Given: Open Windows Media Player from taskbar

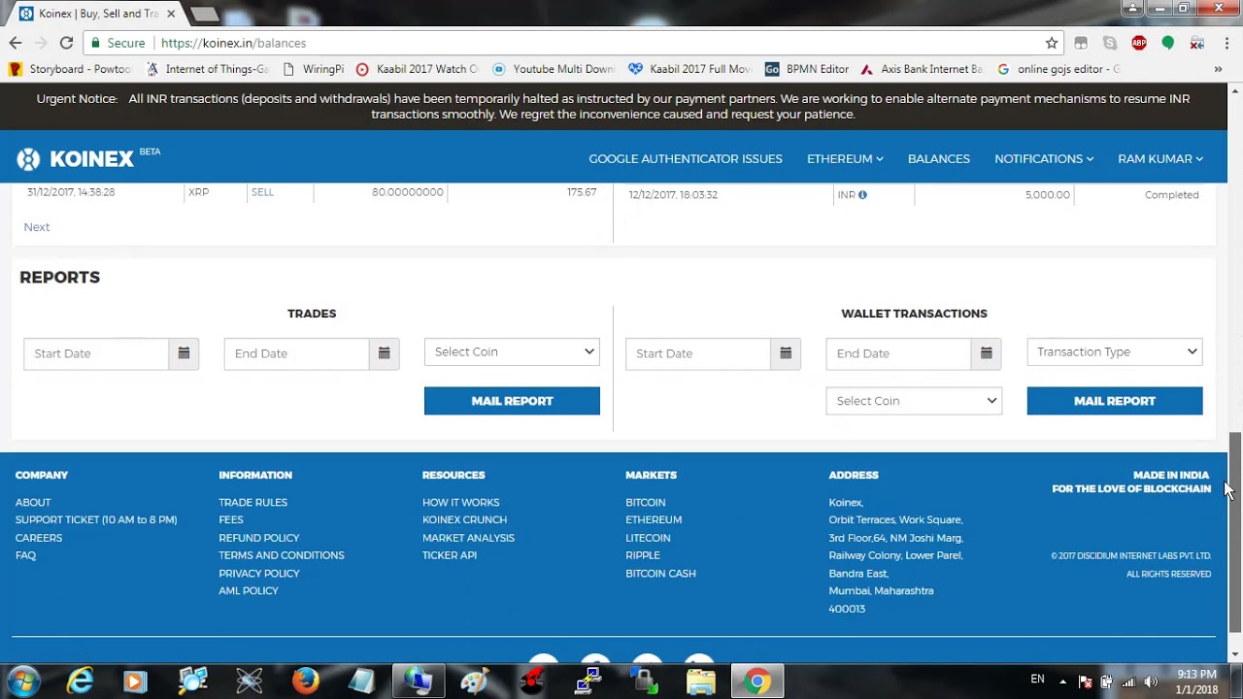Looking at the screenshot, I should coord(136,681).
